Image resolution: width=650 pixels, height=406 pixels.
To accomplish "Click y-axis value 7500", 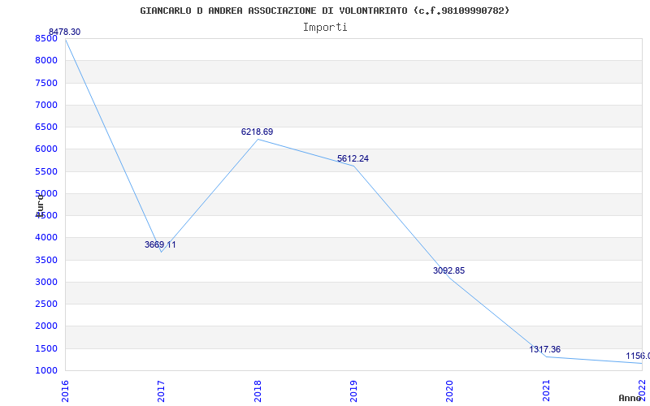I will click(46, 83).
